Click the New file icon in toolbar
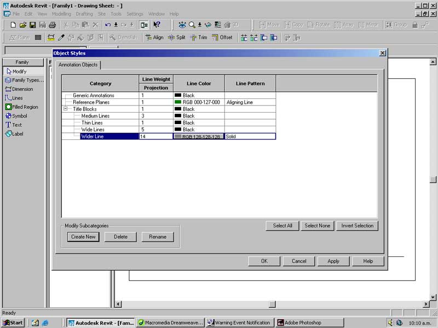 (x=13, y=25)
